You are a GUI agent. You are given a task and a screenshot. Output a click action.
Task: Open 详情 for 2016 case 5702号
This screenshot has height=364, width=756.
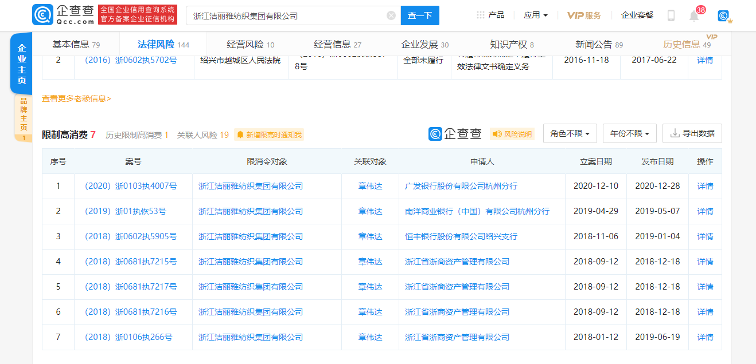pos(705,60)
